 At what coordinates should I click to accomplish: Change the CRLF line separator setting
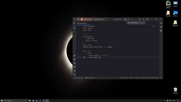pyautogui.click(x=126, y=78)
